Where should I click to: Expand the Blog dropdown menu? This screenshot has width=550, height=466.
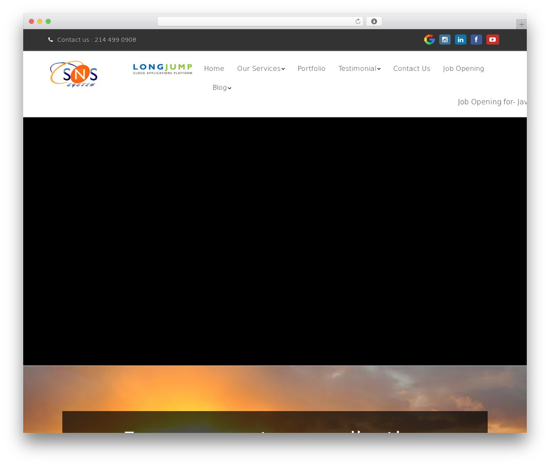[222, 88]
